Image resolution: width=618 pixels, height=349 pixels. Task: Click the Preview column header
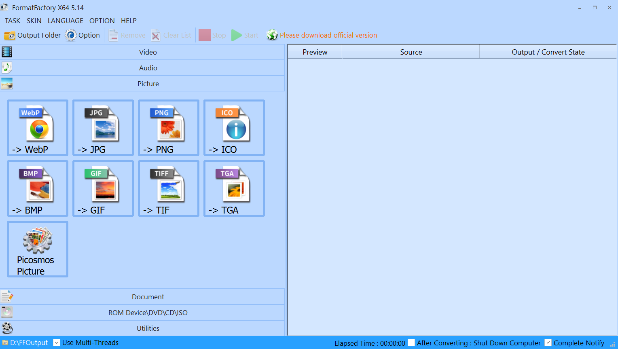click(x=315, y=52)
